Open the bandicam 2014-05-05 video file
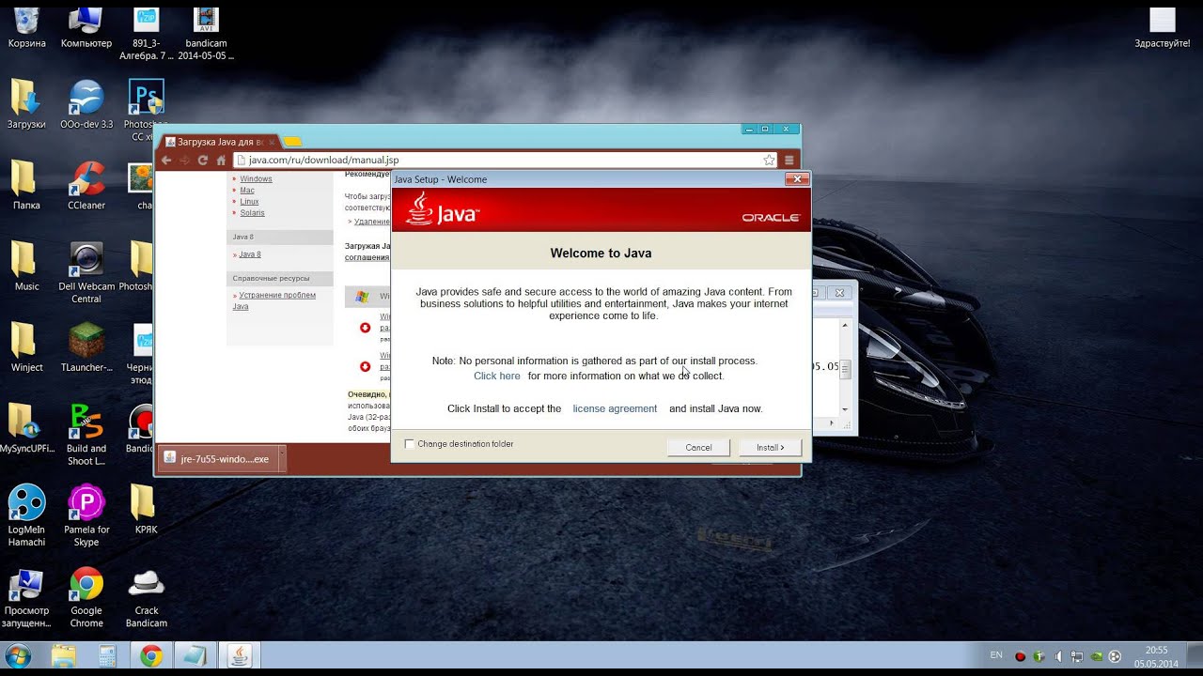This screenshot has width=1203, height=676. (x=205, y=33)
